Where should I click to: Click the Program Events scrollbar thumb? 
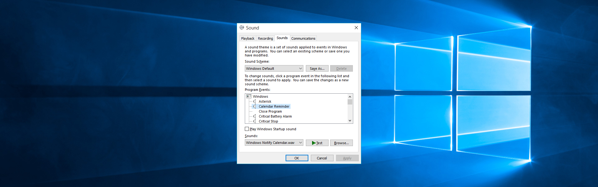350,102
